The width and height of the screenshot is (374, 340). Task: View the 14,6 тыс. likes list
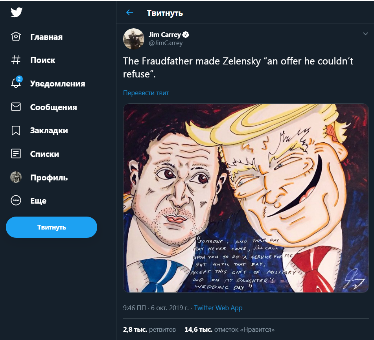229,329
